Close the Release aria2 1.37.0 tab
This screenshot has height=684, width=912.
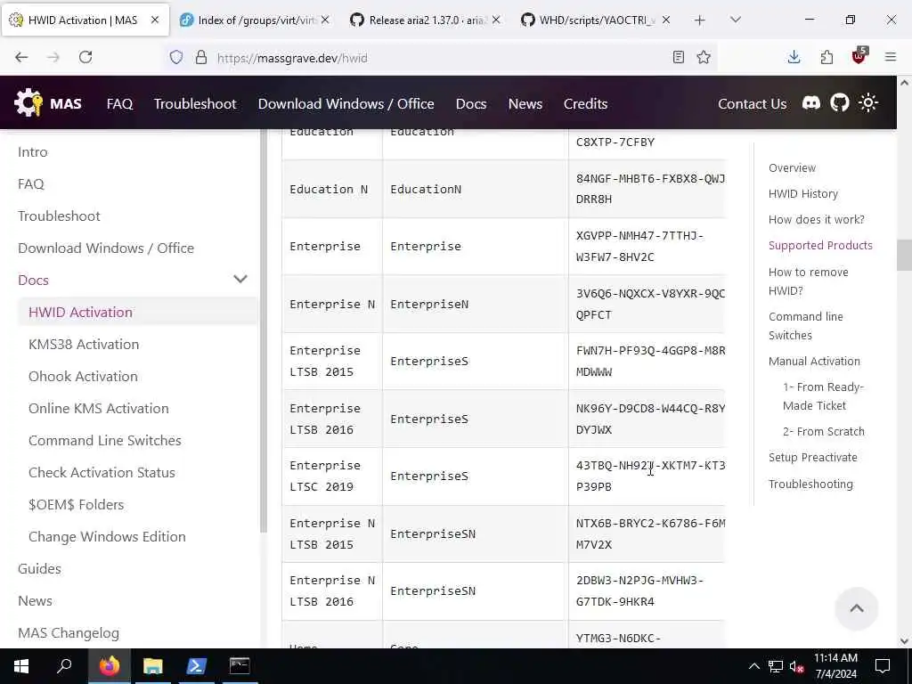point(495,20)
